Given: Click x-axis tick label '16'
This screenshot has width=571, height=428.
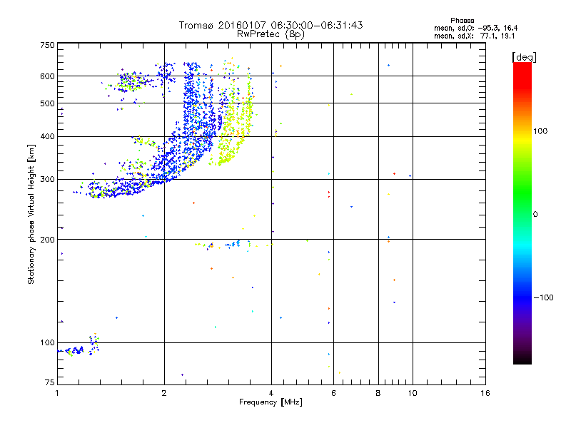Looking at the screenshot, I should (x=485, y=393).
